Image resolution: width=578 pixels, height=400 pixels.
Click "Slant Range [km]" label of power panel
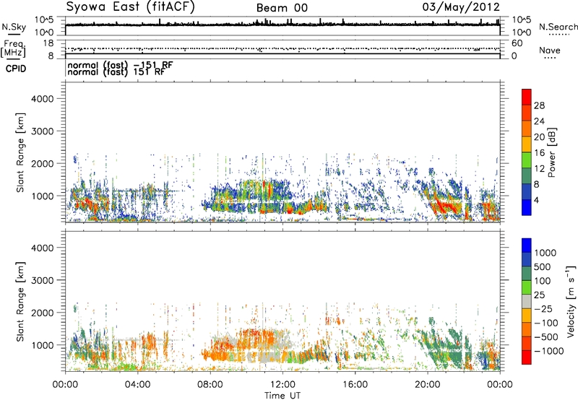[x=21, y=152]
